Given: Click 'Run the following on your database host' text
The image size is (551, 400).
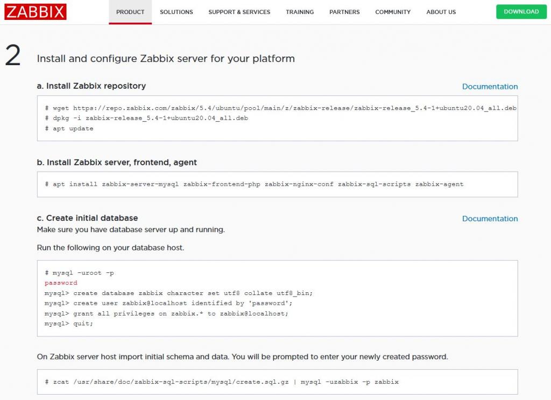Looking at the screenshot, I should click(110, 248).
